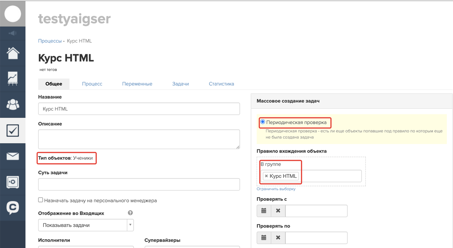453x248 pixels.
Task: Click the В группе tag input box
Action: point(311,176)
